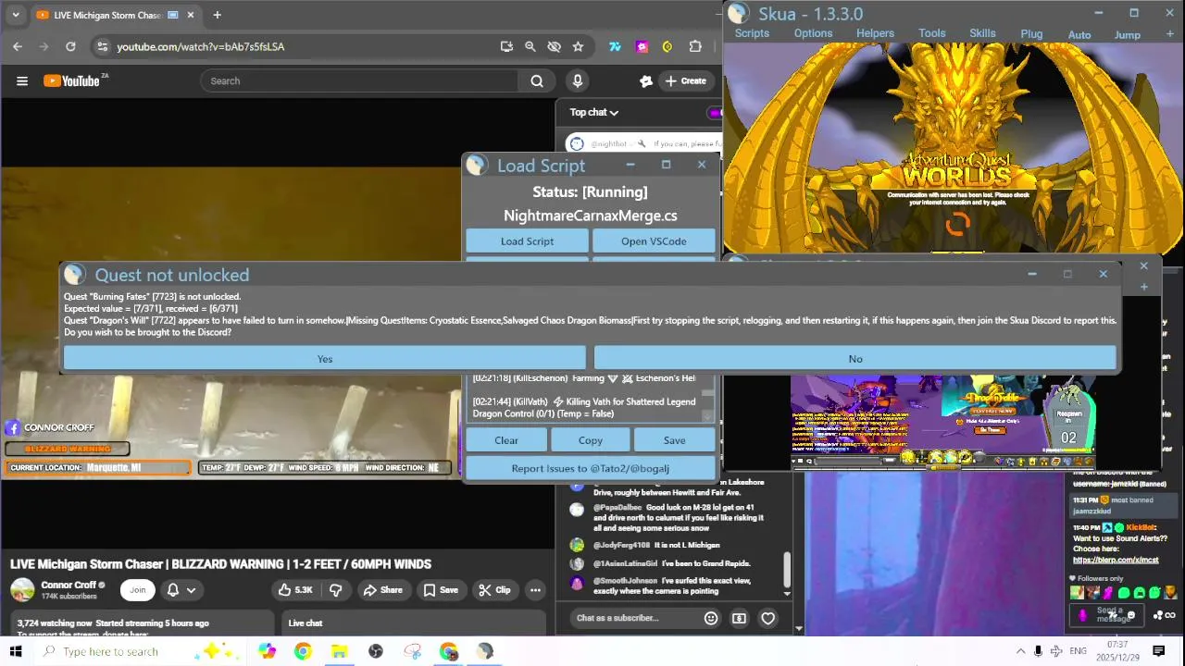Open Plug menu in Skua

point(1031,33)
